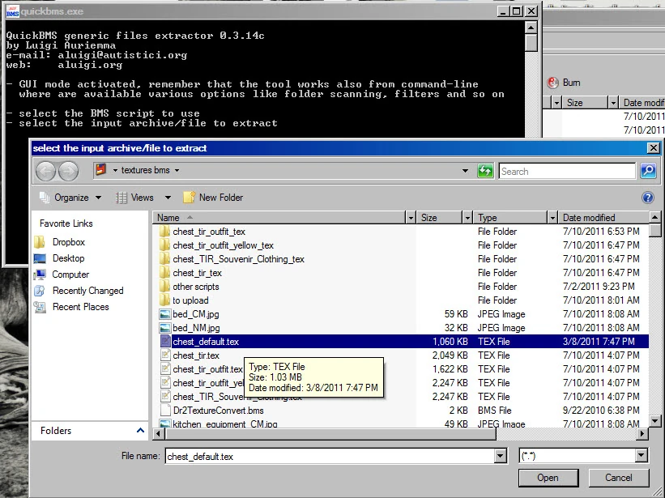
Task: Select the chest_default.tex file row
Action: coord(403,342)
